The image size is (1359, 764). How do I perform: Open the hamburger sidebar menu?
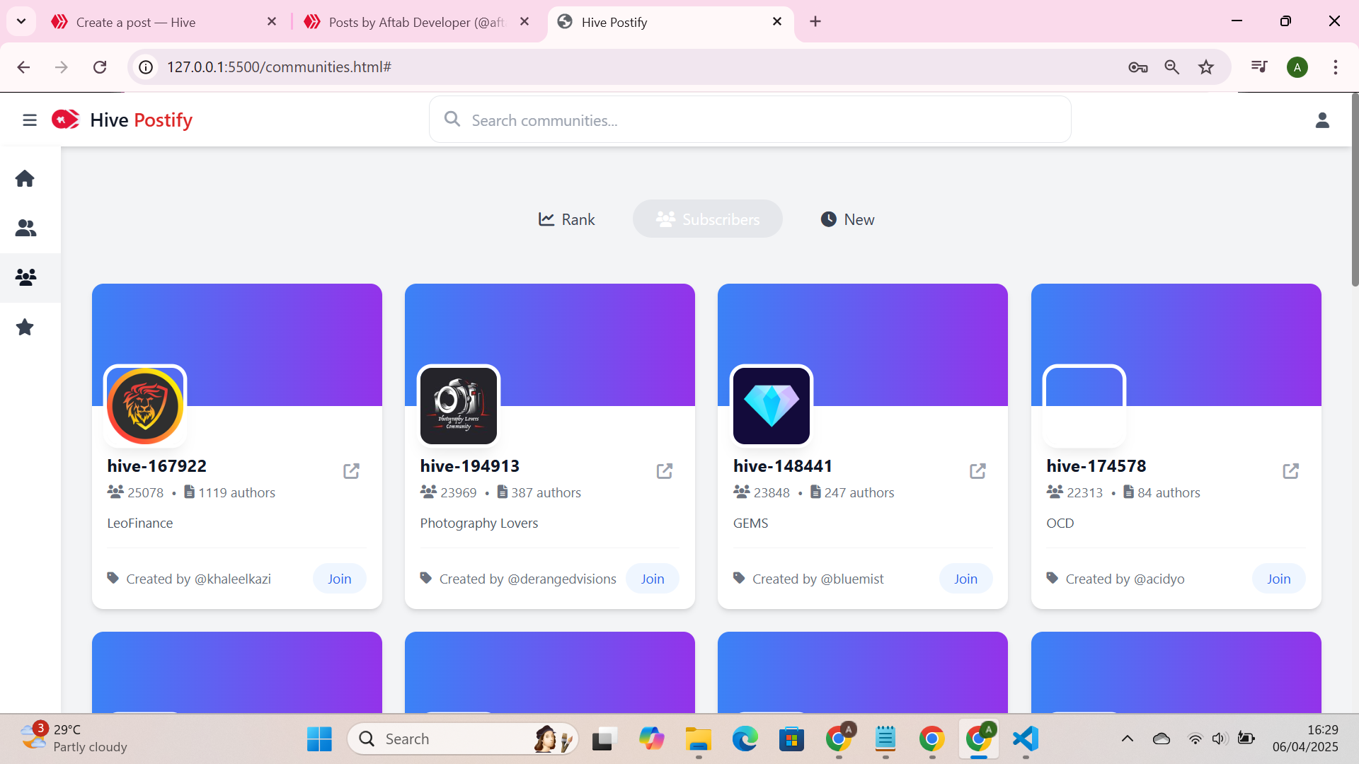29,120
